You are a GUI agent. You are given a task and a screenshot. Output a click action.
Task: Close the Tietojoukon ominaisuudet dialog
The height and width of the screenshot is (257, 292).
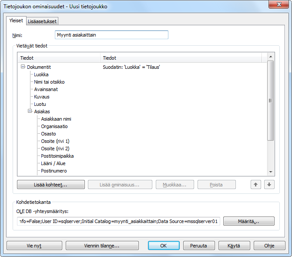[279, 4]
